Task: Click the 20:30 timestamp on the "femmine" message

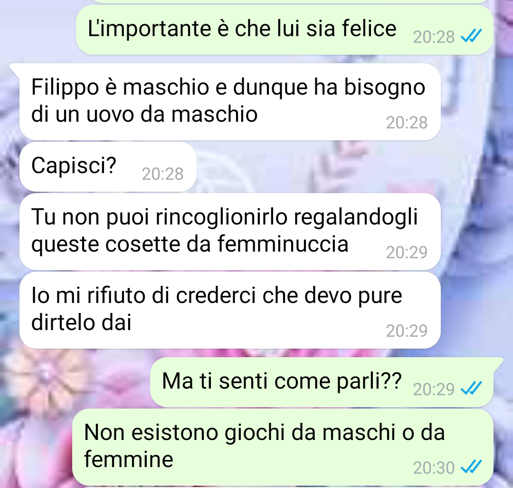Action: tap(434, 468)
